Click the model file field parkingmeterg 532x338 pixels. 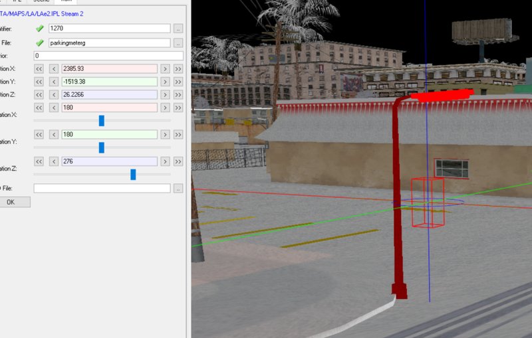[110, 43]
